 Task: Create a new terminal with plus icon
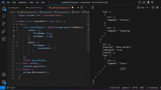147,7
